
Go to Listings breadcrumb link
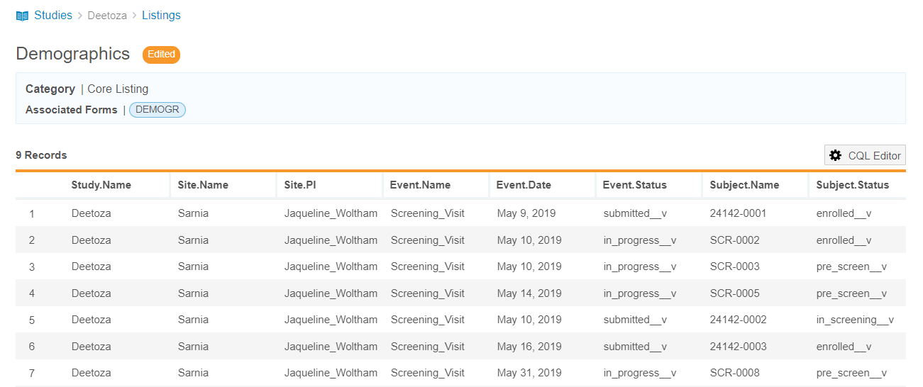(161, 16)
